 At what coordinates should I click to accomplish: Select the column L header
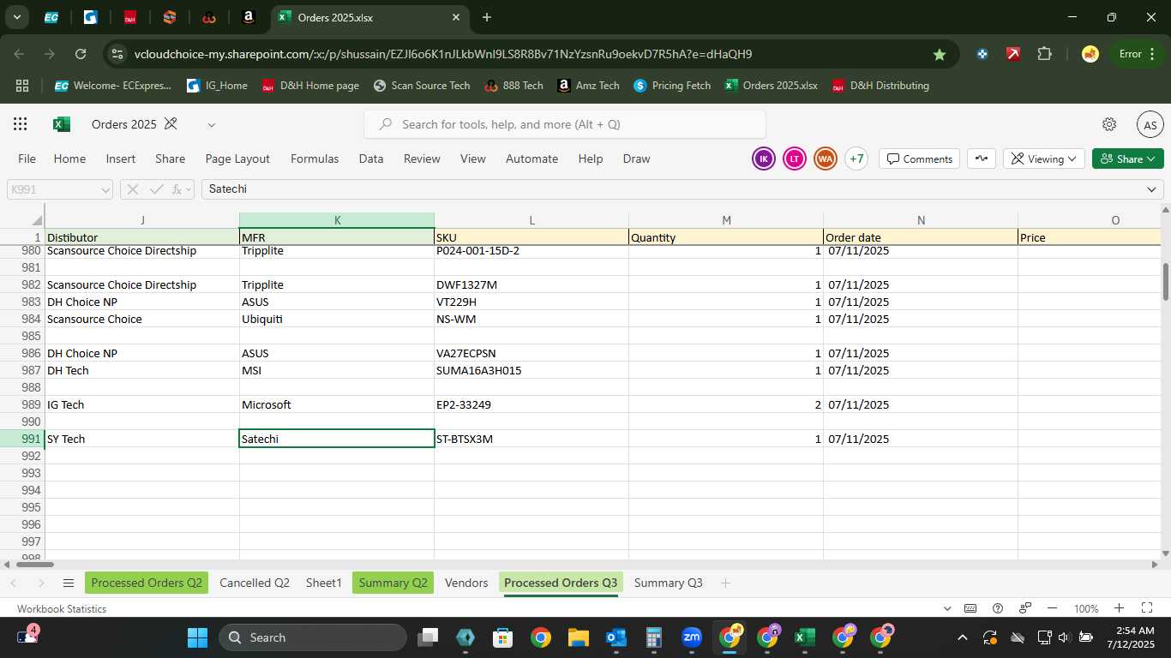[531, 220]
